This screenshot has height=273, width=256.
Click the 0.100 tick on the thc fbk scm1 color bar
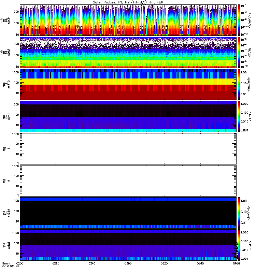[x=244, y=241]
